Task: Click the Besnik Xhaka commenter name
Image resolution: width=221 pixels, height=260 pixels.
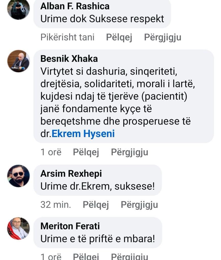Action: (x=69, y=59)
